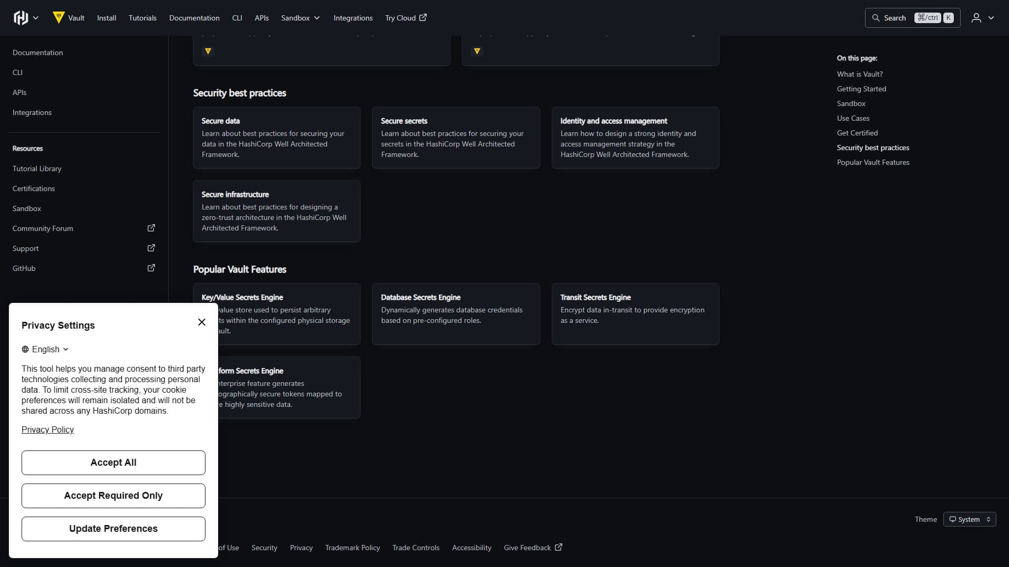This screenshot has width=1009, height=567.
Task: Open the APIs nav item
Action: [262, 18]
